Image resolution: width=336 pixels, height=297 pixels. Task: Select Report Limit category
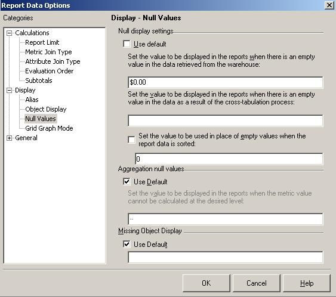pyautogui.click(x=42, y=42)
